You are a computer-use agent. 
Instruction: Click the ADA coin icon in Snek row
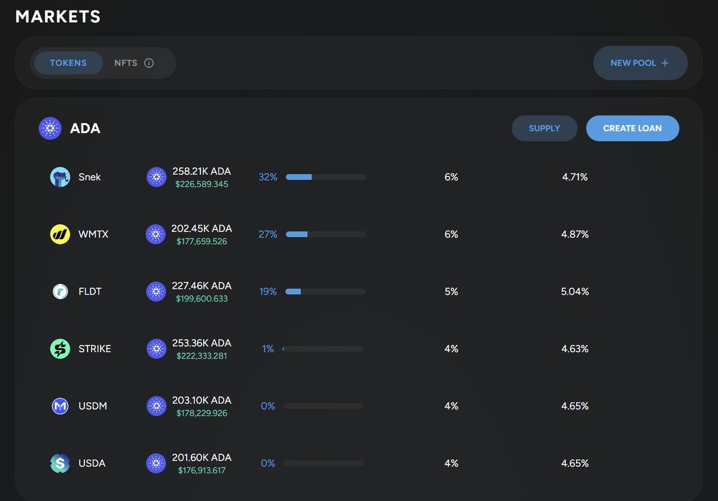(156, 177)
